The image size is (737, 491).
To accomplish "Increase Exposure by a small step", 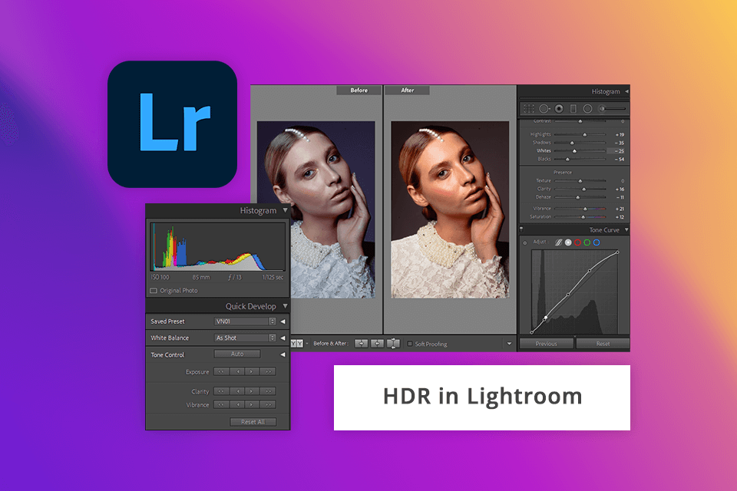I will [x=253, y=371].
